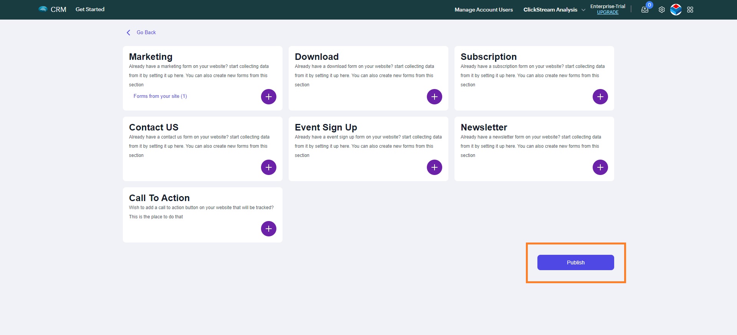
Task: Click the Call To Action heading
Action: [159, 198]
